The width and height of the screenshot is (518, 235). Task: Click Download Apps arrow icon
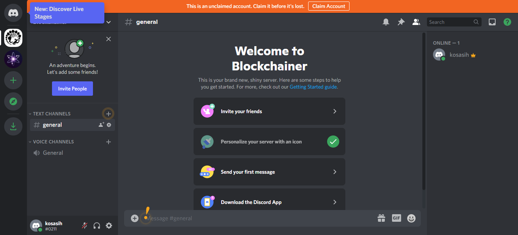click(13, 126)
